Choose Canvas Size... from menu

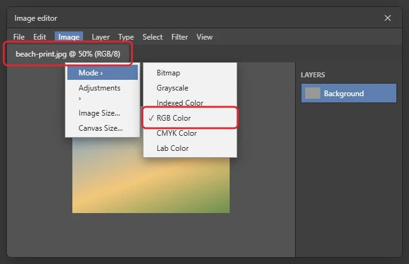click(103, 128)
